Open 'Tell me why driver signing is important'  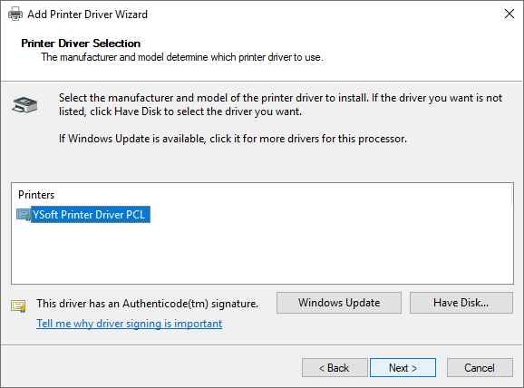coord(130,324)
